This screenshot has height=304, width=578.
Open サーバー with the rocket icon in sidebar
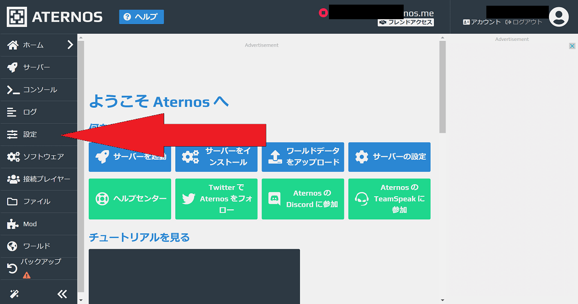pyautogui.click(x=39, y=67)
